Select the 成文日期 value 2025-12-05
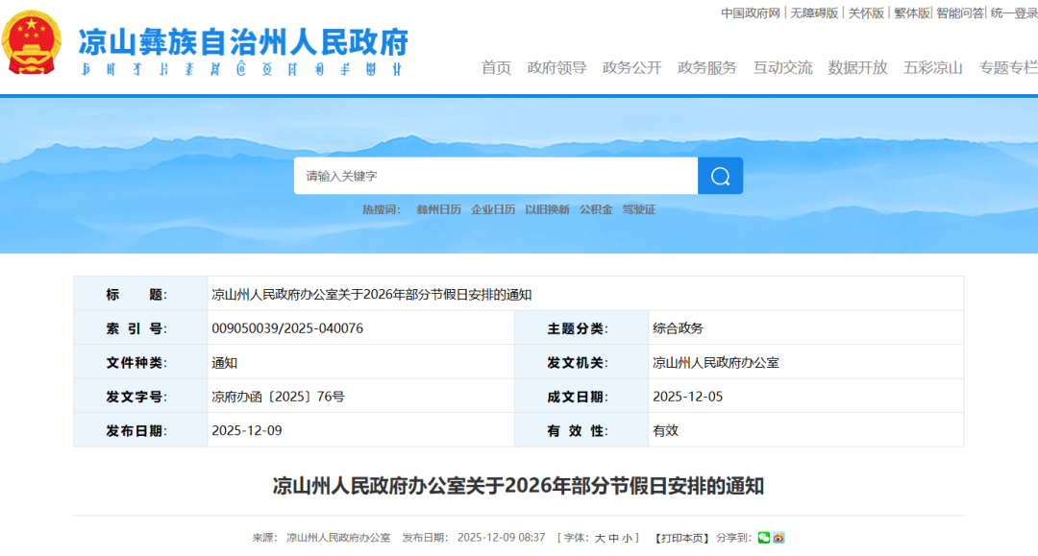 point(688,397)
